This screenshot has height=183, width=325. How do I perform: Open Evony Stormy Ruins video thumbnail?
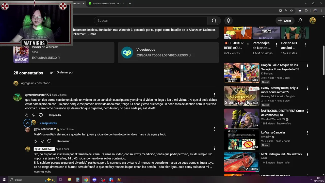pos(241,96)
